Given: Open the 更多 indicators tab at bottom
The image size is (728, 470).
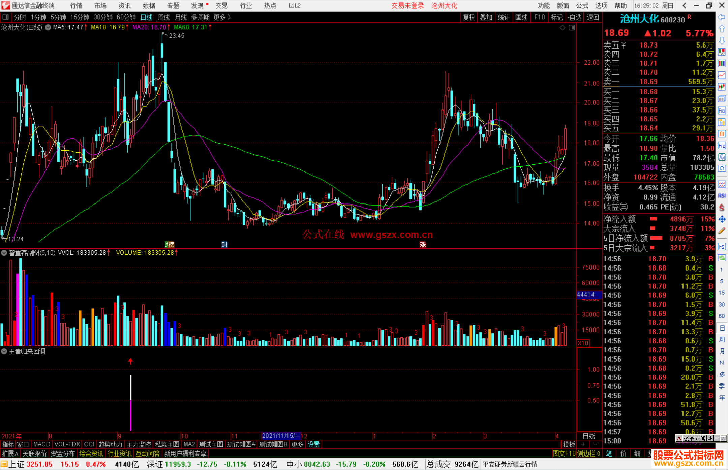Looking at the screenshot, I should (297, 444).
